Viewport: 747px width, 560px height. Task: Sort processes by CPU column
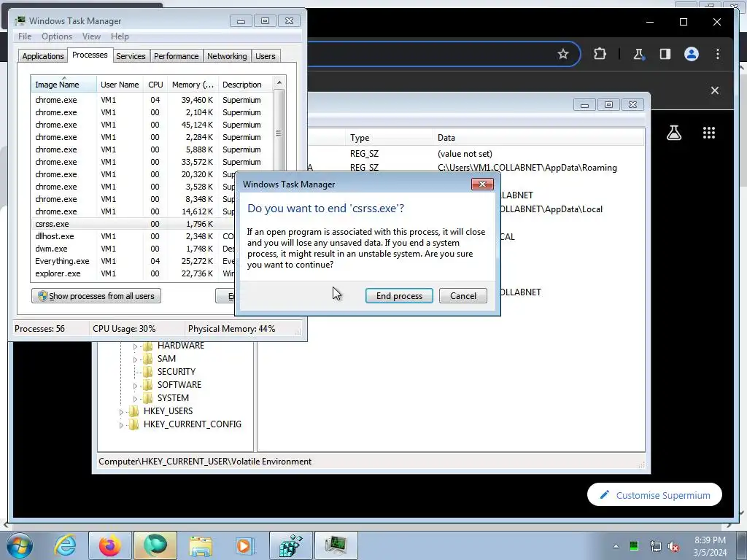(155, 85)
